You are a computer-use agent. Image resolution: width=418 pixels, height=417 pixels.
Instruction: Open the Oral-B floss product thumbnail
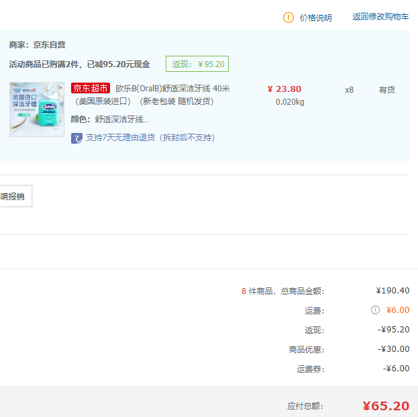(37, 109)
